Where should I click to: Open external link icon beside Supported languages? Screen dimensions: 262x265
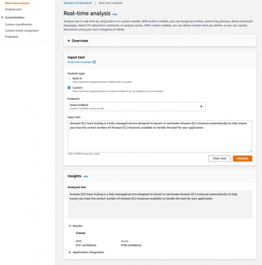pos(94,62)
